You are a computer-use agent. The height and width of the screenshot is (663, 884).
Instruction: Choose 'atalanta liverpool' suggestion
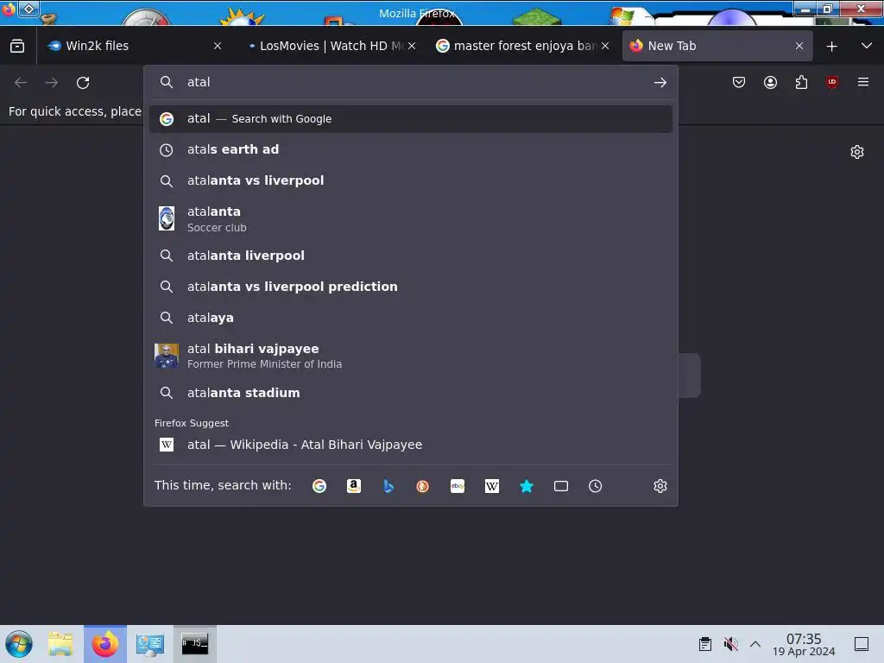[410, 256]
